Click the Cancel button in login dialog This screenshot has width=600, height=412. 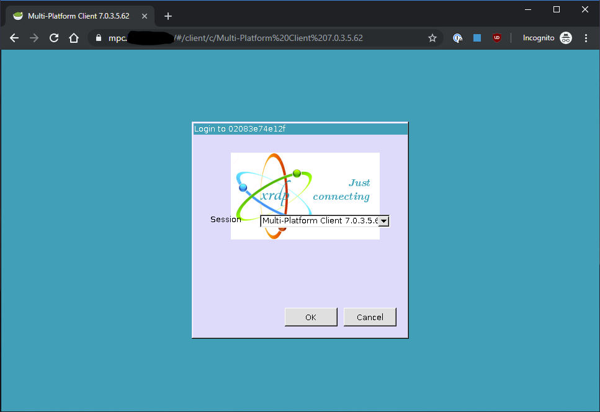pos(370,317)
